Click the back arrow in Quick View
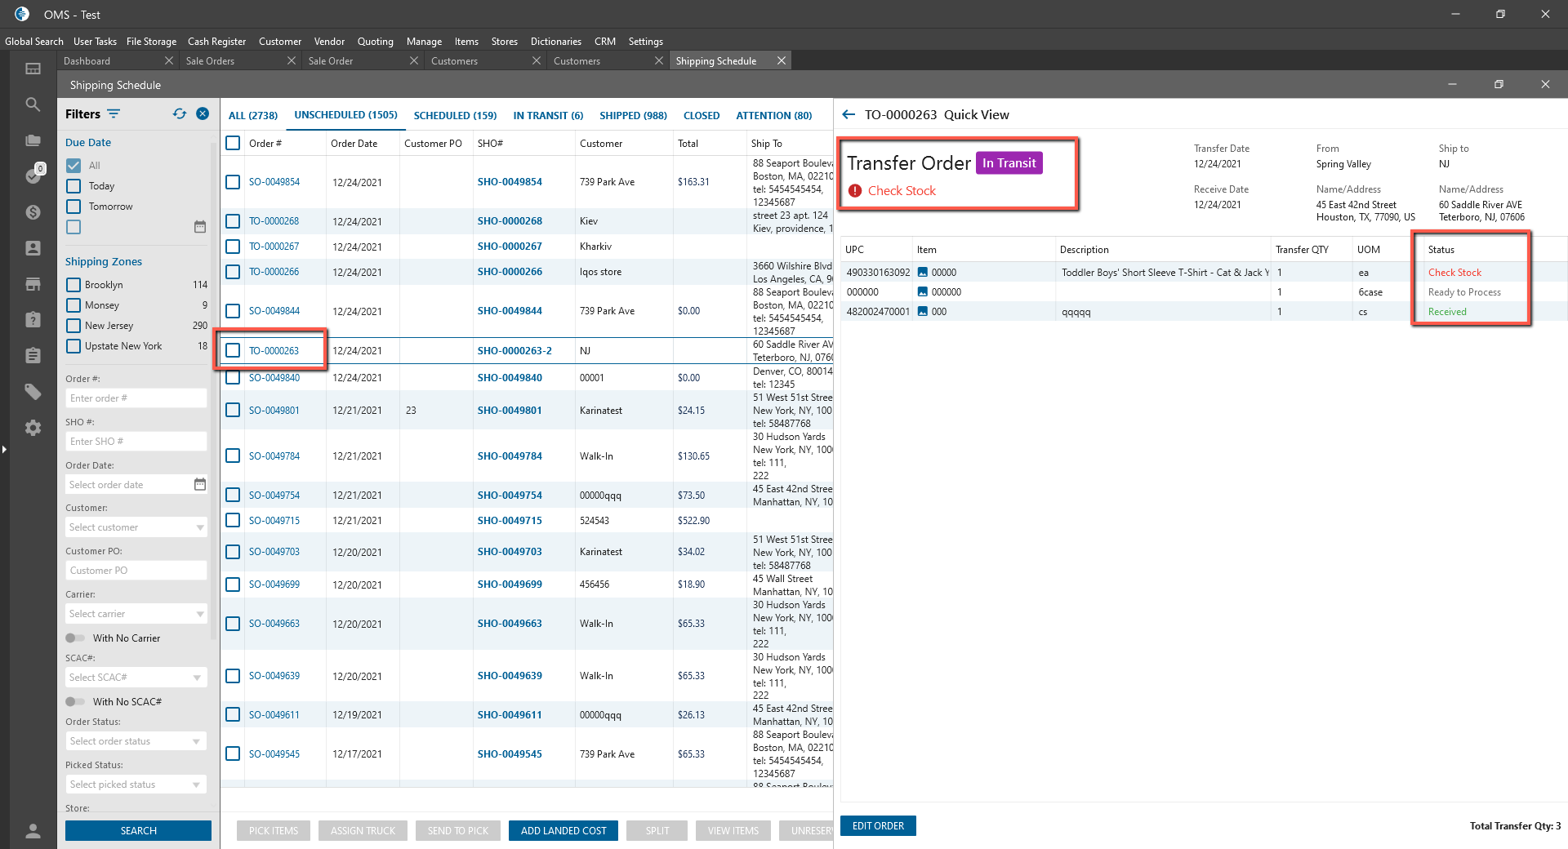The width and height of the screenshot is (1568, 849). (849, 115)
